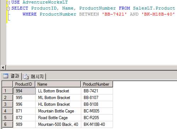Click the SELECT keyword in the query
Viewport: 177px width, 129px height.
pos(20,8)
